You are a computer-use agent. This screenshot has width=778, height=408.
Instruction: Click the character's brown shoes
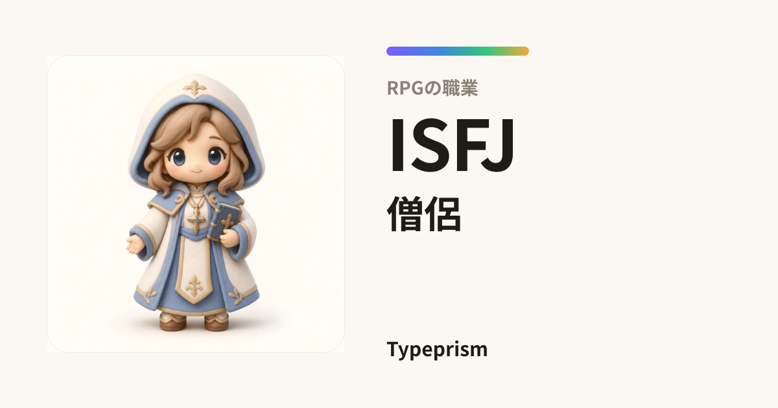[195, 321]
